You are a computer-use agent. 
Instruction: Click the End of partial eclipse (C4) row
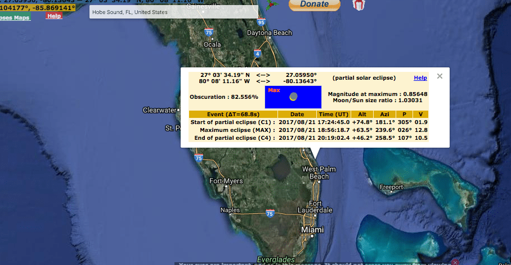point(308,138)
